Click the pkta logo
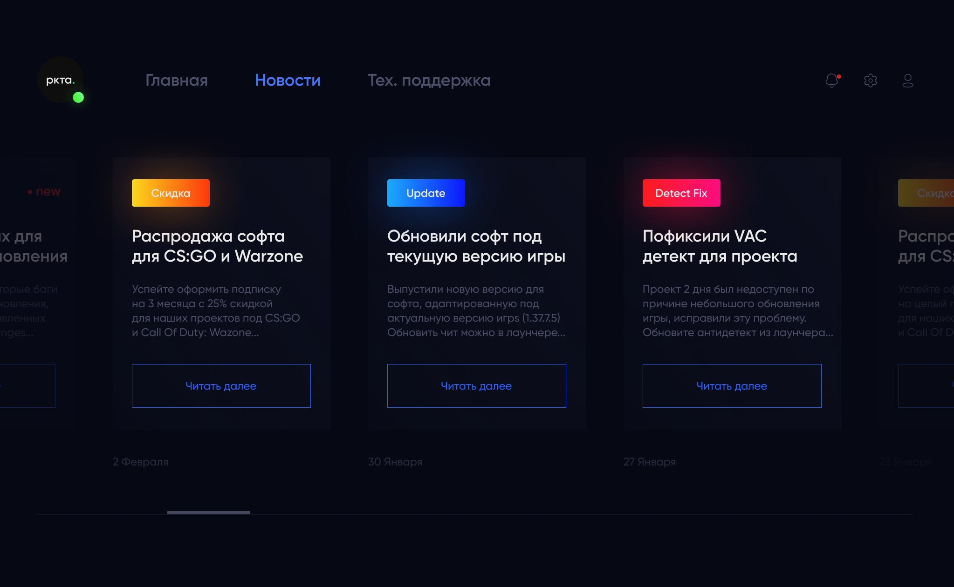 coord(60,80)
